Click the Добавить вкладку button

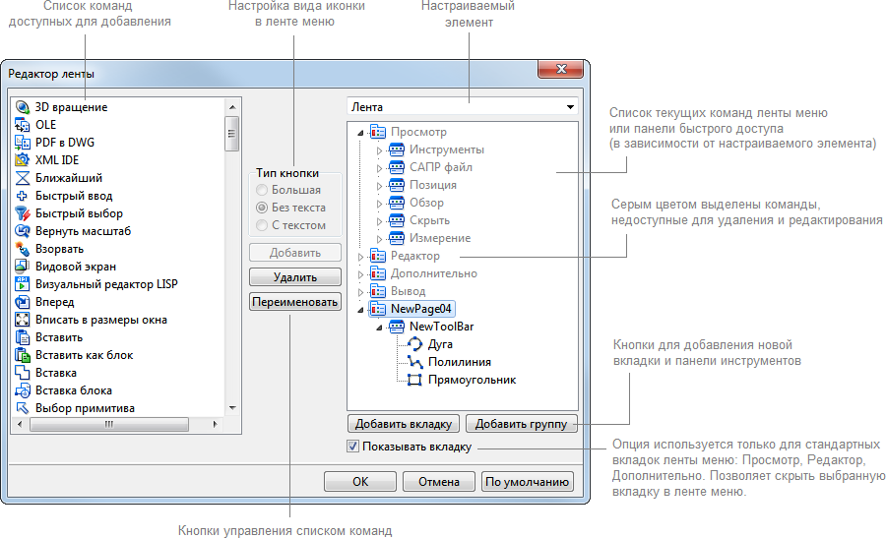click(x=403, y=424)
